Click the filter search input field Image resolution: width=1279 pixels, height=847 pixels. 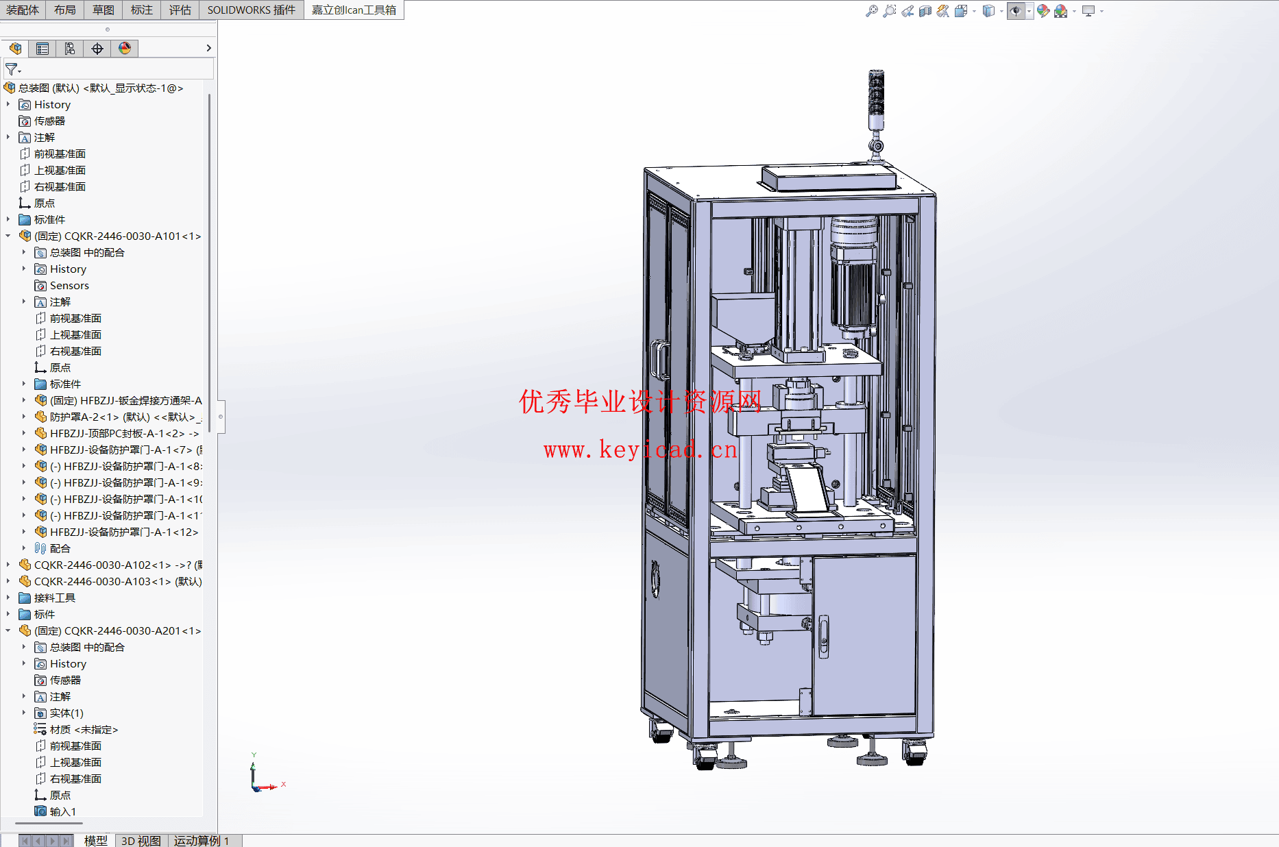pyautogui.click(x=118, y=69)
